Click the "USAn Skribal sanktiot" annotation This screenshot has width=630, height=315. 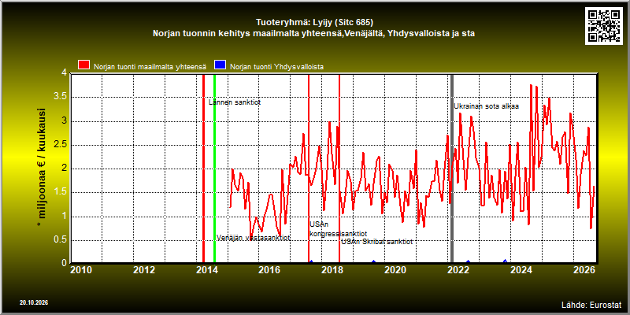377,242
